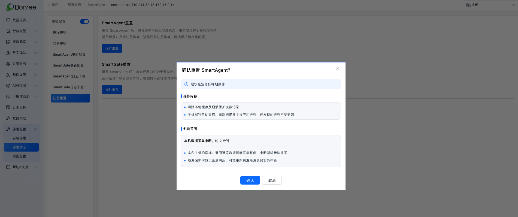Expand the 日志分析 menu chevron
Screen dimensions: 518x217
[35, 107]
